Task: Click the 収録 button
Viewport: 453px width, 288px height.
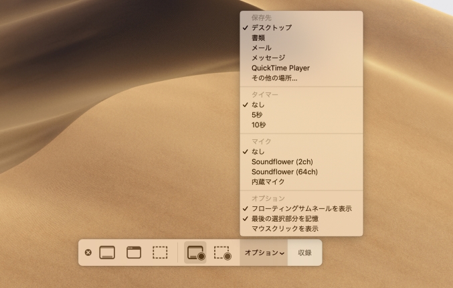Action: (305, 253)
